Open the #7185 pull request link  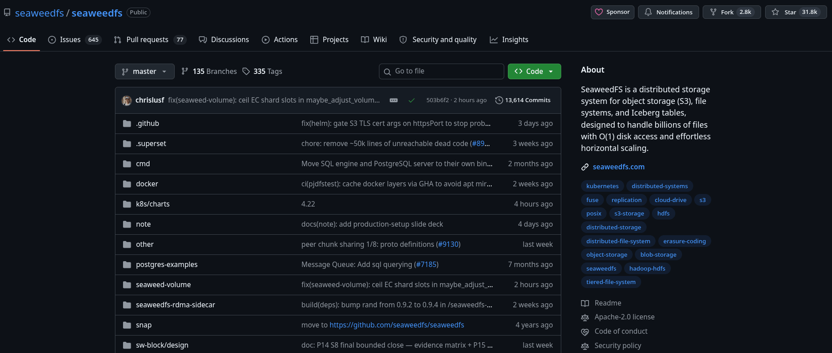[x=426, y=265]
